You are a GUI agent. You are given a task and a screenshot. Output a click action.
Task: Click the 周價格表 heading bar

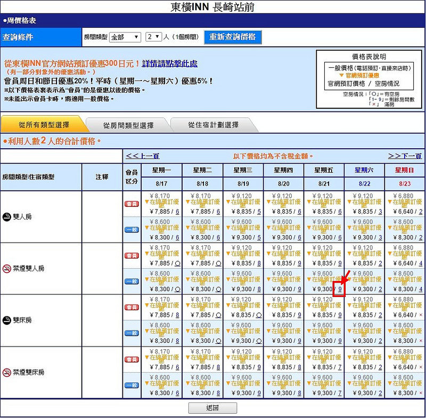pyautogui.click(x=212, y=20)
